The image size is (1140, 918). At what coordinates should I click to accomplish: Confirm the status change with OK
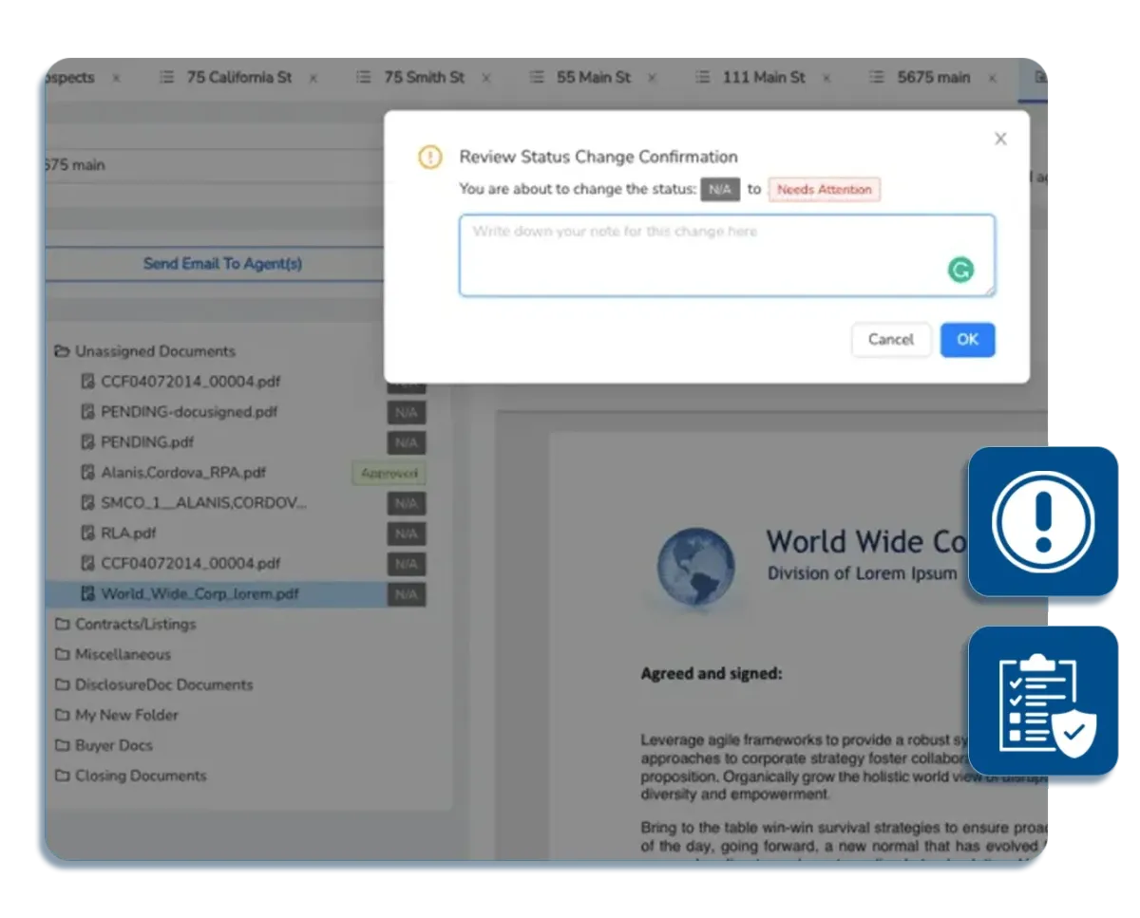968,340
